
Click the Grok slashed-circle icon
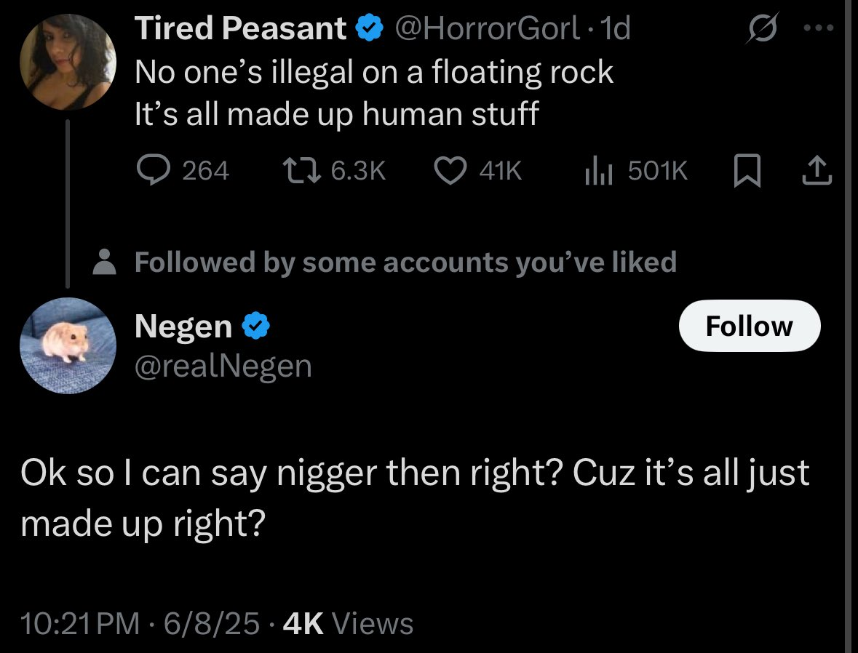760,30
